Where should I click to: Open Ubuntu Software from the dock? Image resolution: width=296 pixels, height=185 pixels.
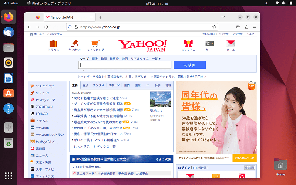[9, 93]
